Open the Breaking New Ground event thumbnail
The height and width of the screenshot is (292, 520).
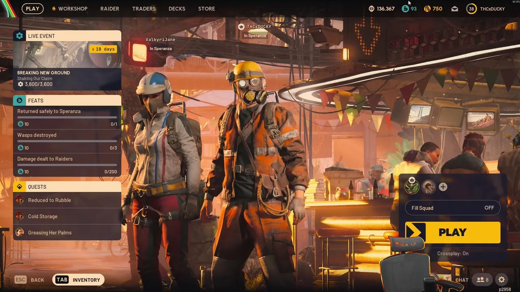[67, 54]
